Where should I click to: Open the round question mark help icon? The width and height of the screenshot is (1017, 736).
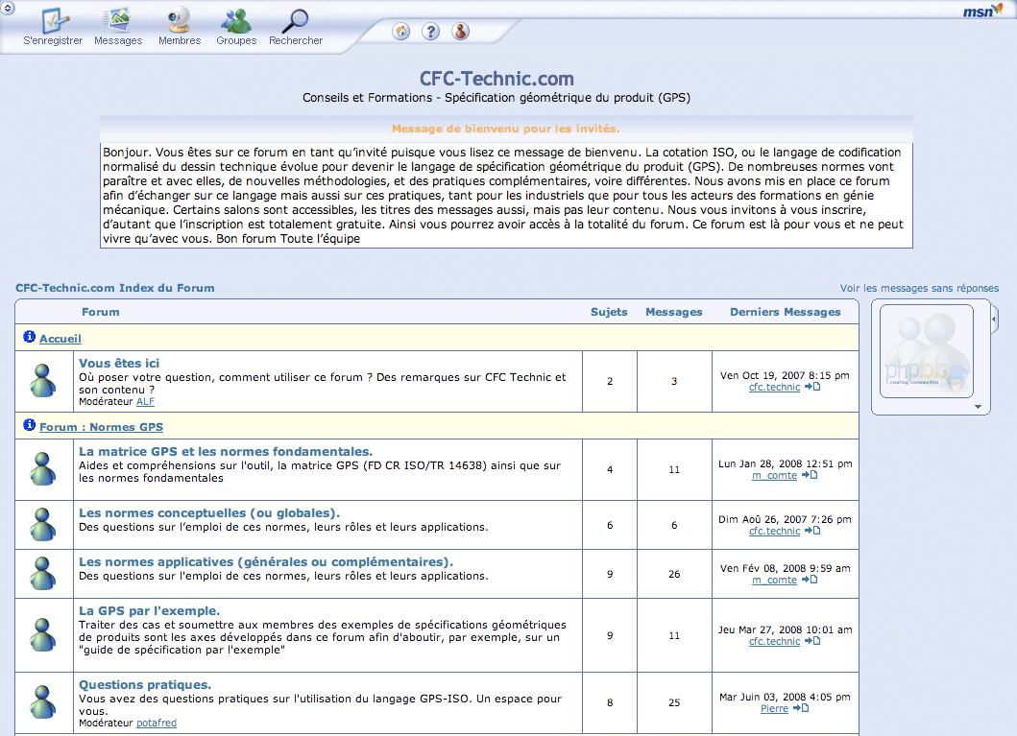click(x=431, y=32)
